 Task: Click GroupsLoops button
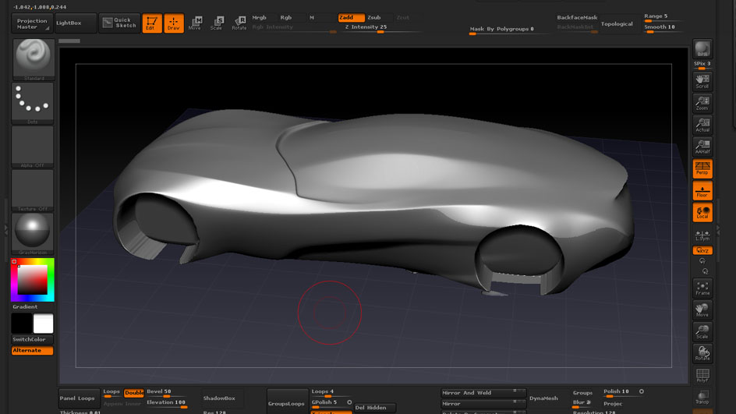click(287, 403)
